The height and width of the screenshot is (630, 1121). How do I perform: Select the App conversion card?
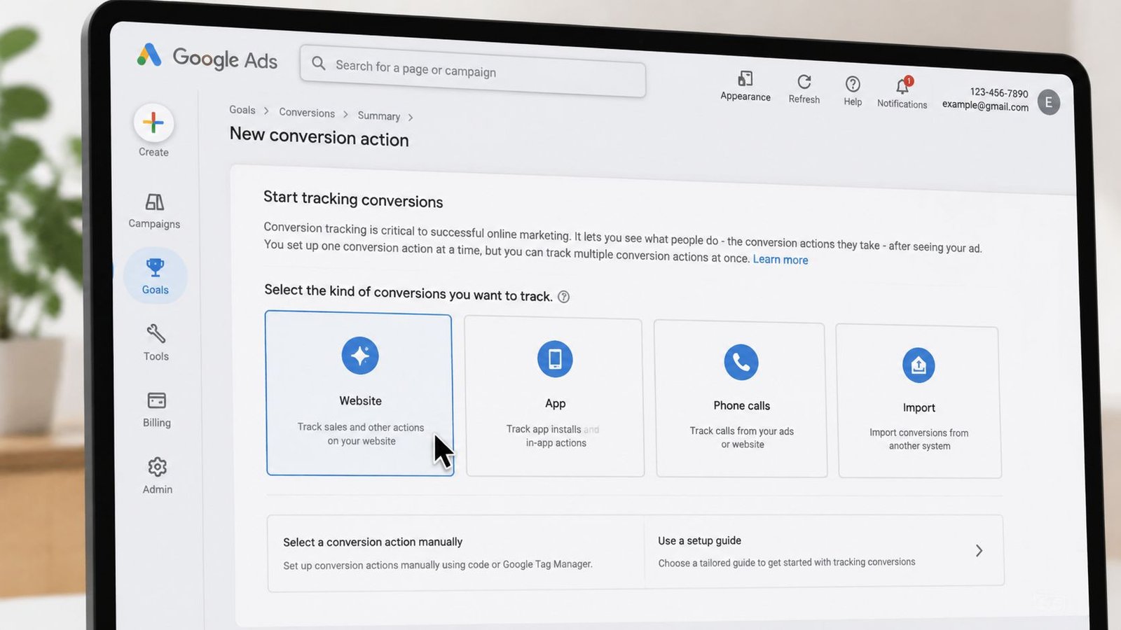point(554,398)
